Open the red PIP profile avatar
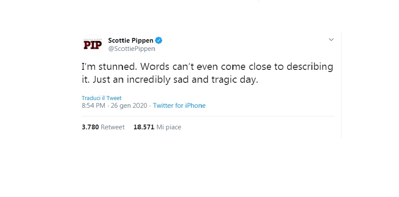Image resolution: width=399 pixels, height=197 pixels. [x=93, y=45]
